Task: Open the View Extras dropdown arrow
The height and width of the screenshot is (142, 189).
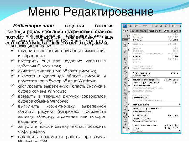Action: 140,26
